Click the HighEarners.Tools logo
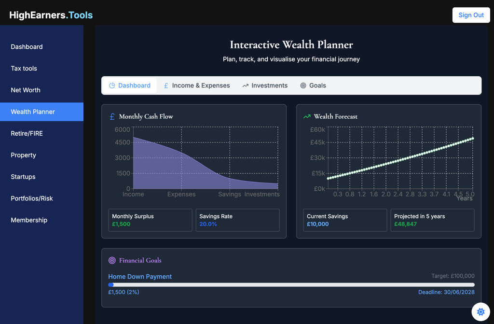 pyautogui.click(x=51, y=15)
